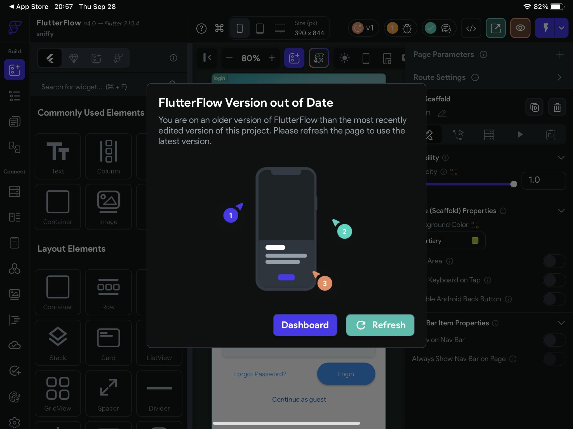Enable Always Show Nav Bar on Page
Image resolution: width=573 pixels, height=429 pixels.
coord(554,359)
